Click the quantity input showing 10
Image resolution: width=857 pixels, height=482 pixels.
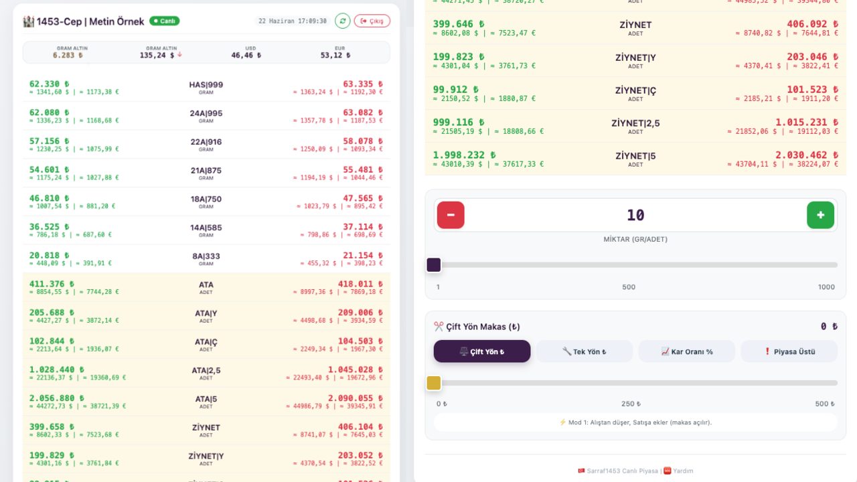(635, 215)
